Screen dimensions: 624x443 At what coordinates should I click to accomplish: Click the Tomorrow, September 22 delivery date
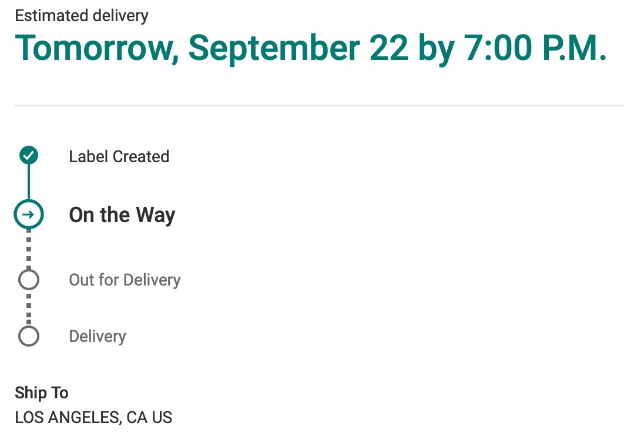coord(212,48)
